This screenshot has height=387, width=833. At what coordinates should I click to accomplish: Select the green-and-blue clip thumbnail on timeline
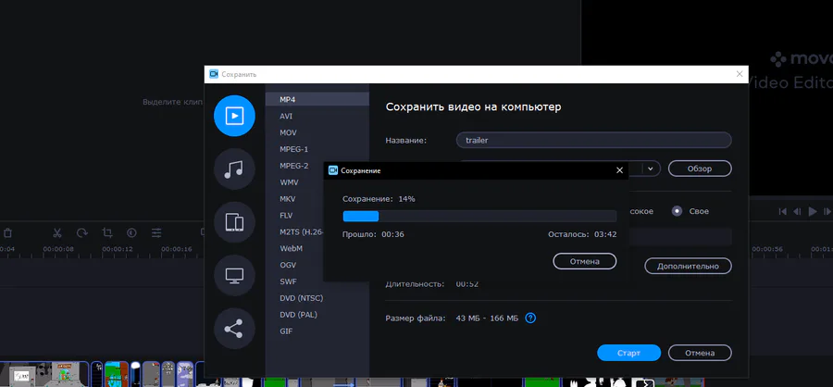pos(116,374)
